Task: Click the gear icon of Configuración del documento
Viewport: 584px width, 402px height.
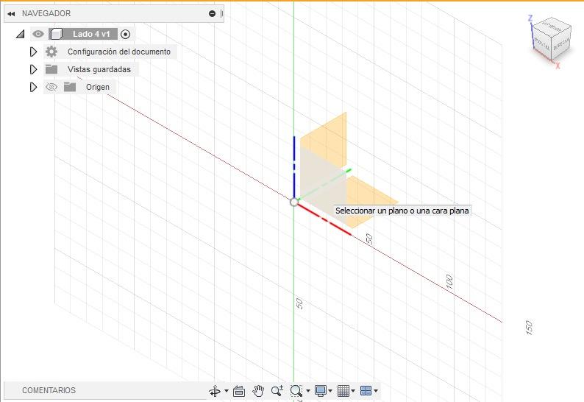Action: 51,52
